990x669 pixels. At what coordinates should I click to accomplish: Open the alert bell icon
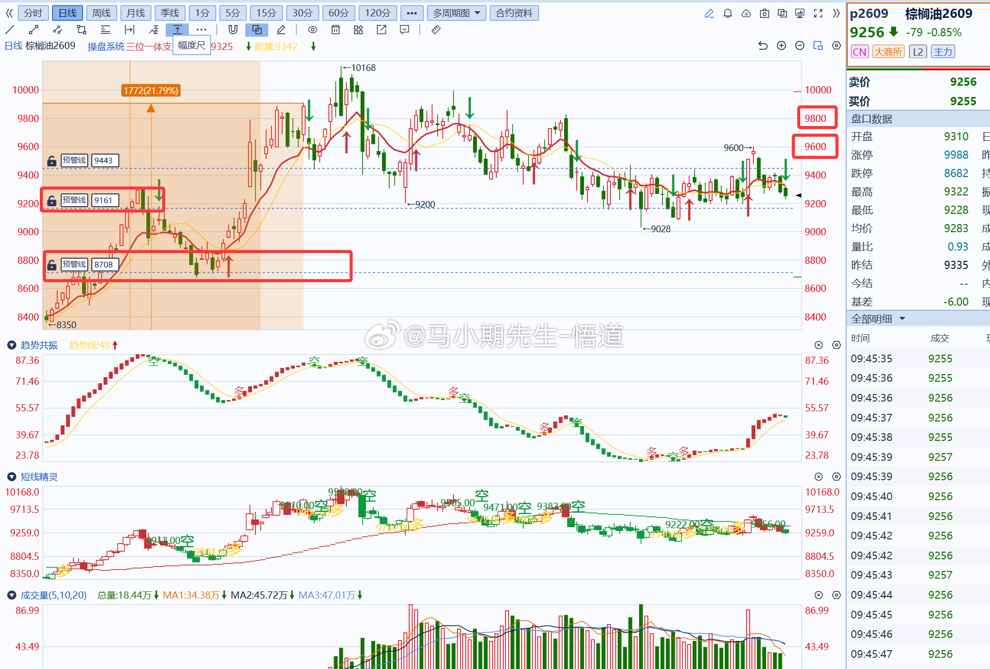pyautogui.click(x=728, y=14)
